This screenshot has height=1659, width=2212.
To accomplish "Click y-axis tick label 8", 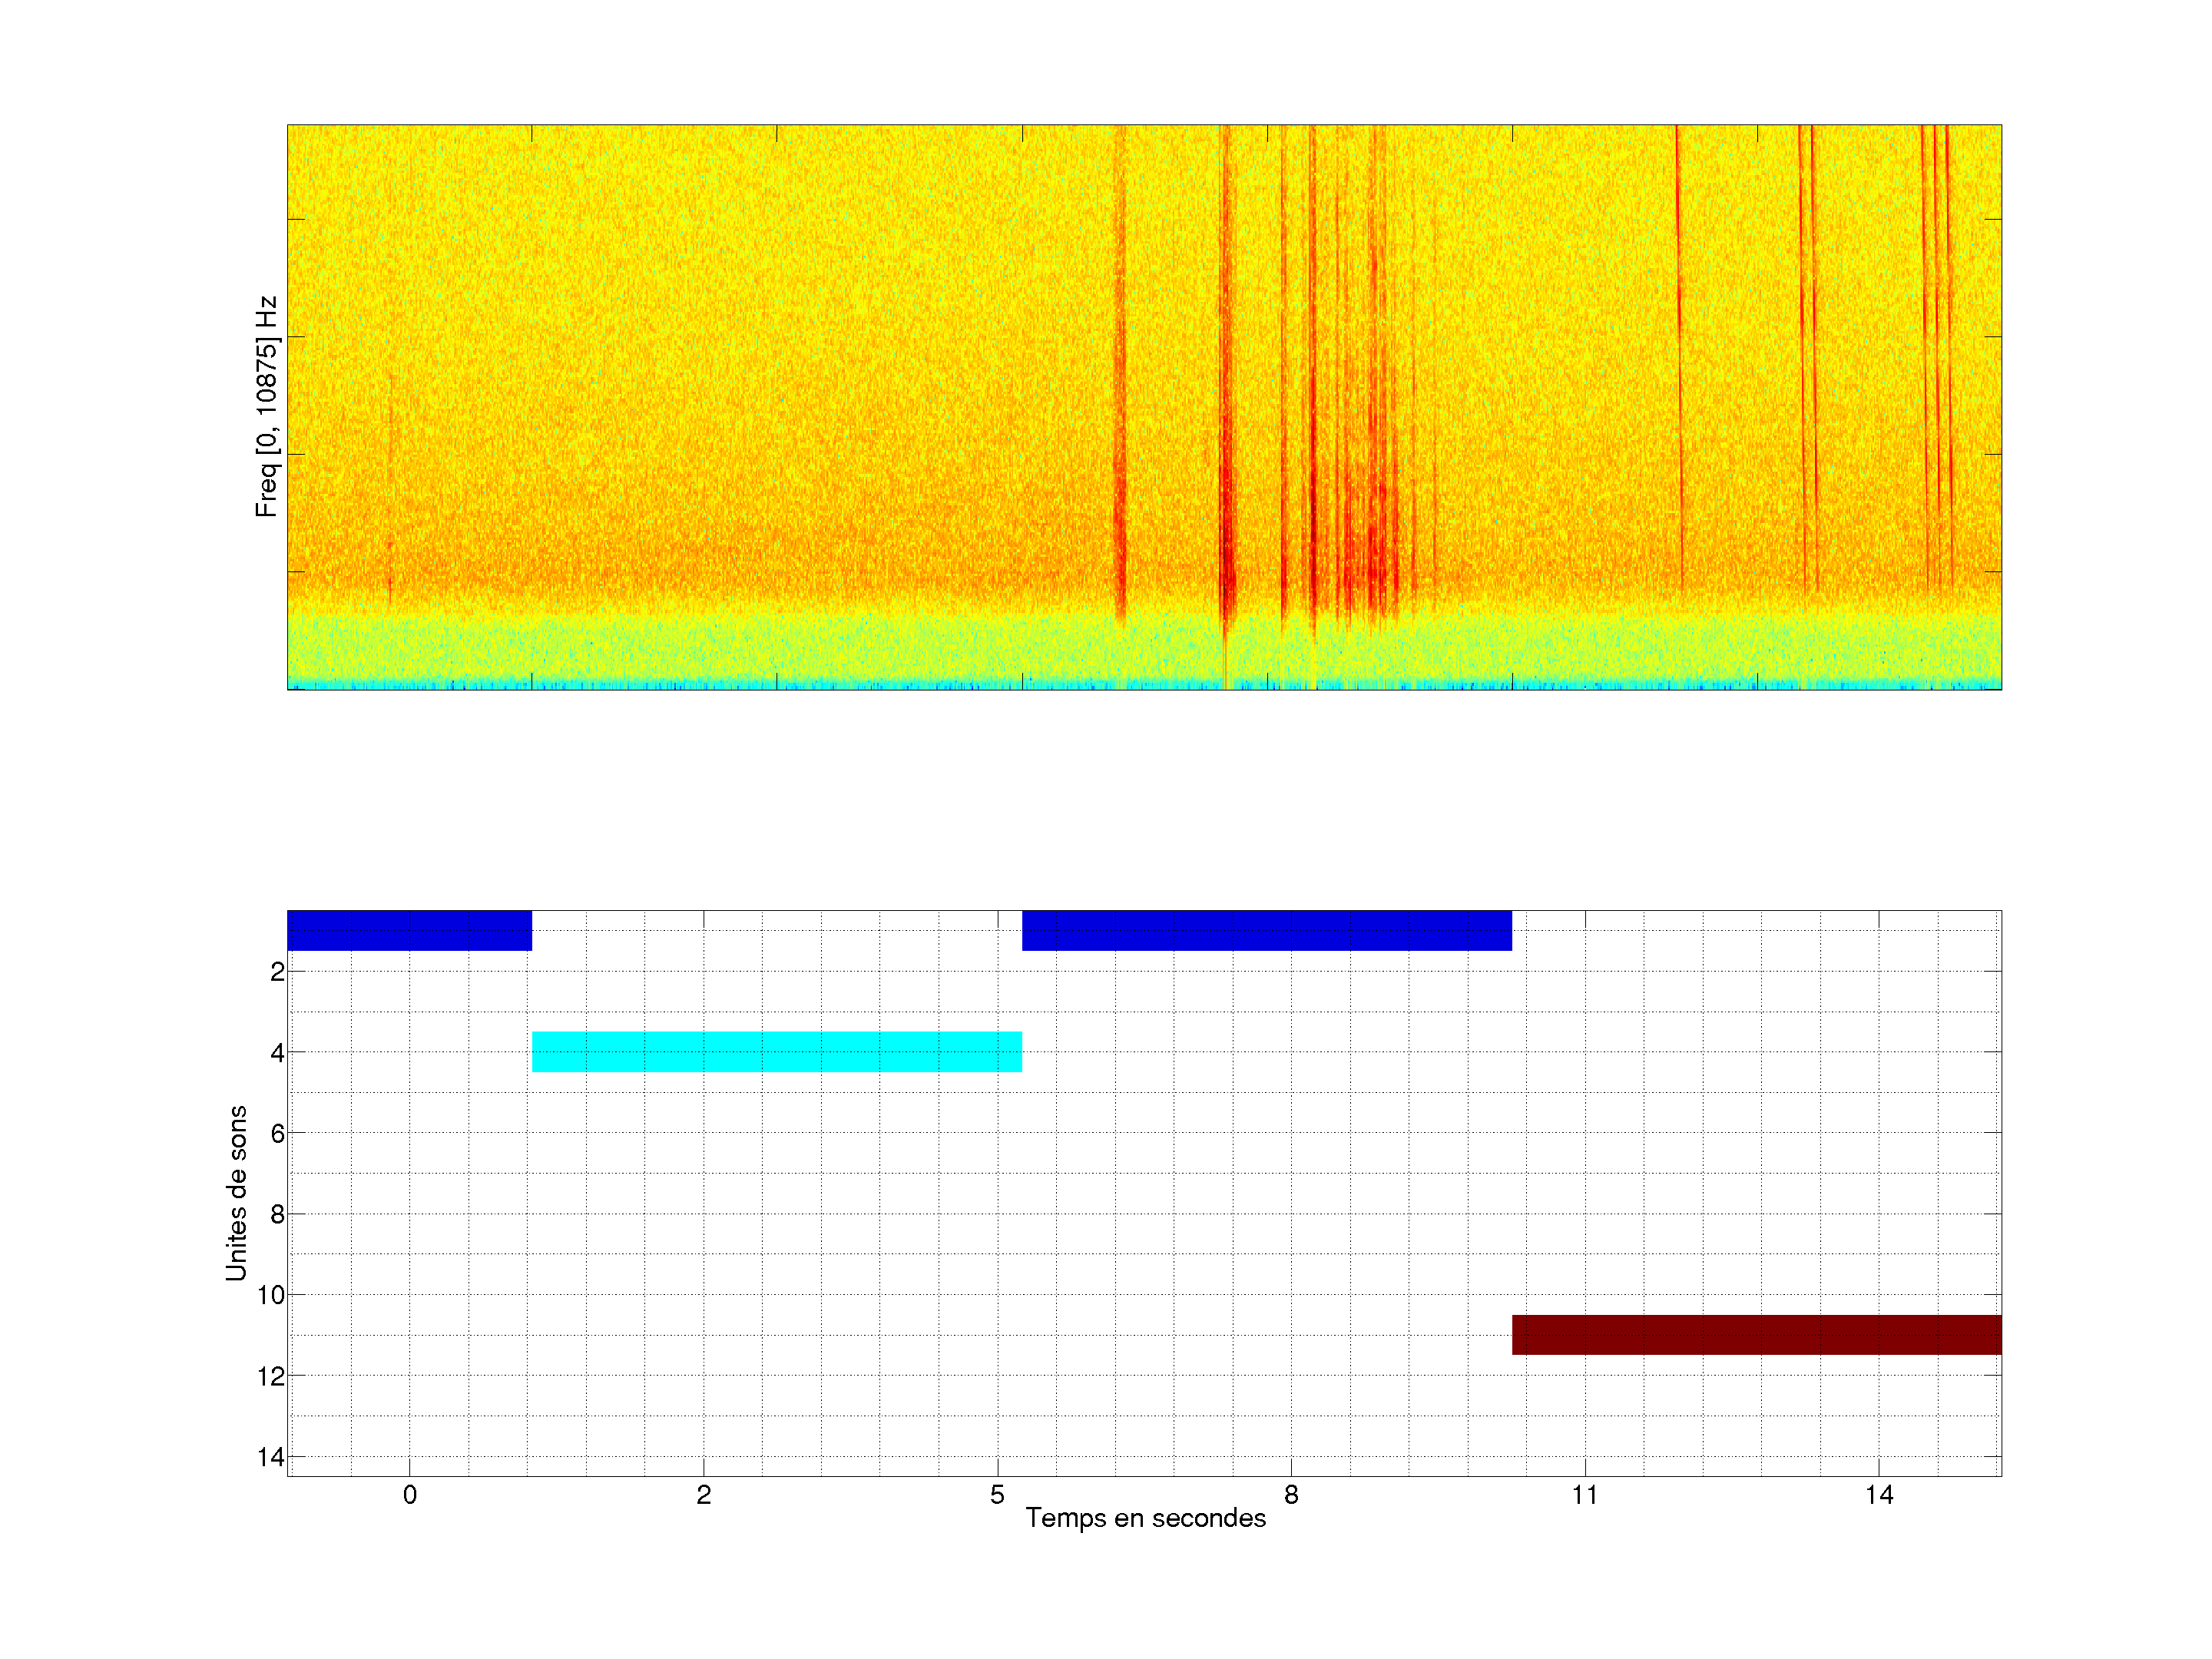I will pyautogui.click(x=277, y=1214).
